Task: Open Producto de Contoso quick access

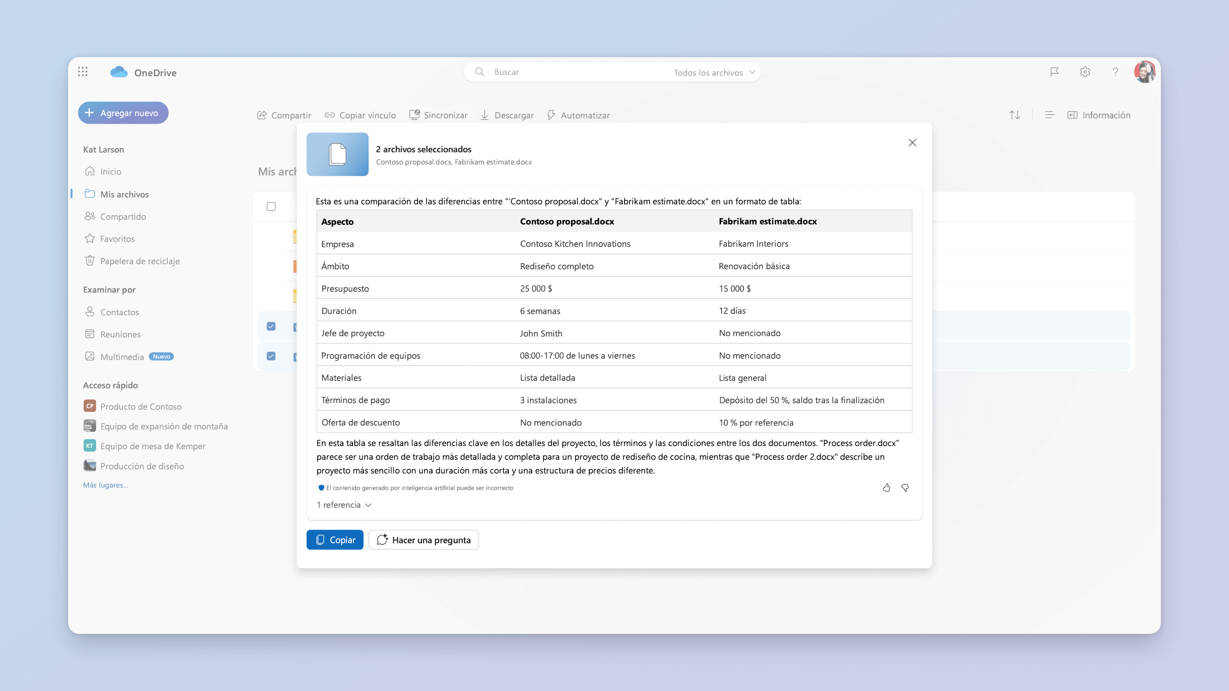Action: point(133,406)
